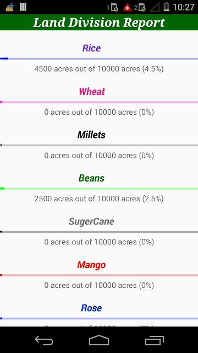Tap the Android home navigation icon
The width and height of the screenshot is (198, 353).
click(99, 340)
